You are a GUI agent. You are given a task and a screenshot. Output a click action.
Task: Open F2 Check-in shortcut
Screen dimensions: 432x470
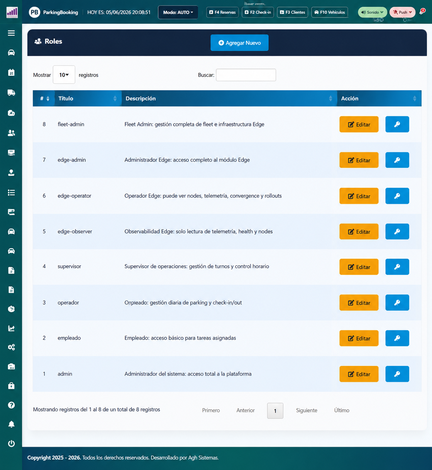click(x=258, y=12)
